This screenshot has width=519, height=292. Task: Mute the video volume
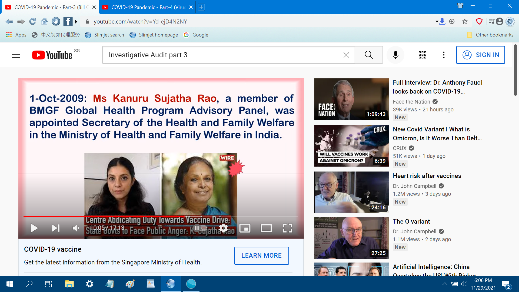point(76,228)
